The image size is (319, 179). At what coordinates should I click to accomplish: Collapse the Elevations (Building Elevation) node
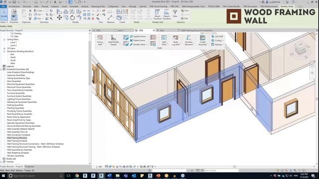coord(4,52)
